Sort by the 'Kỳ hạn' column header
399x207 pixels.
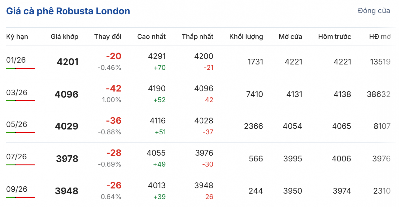17,37
